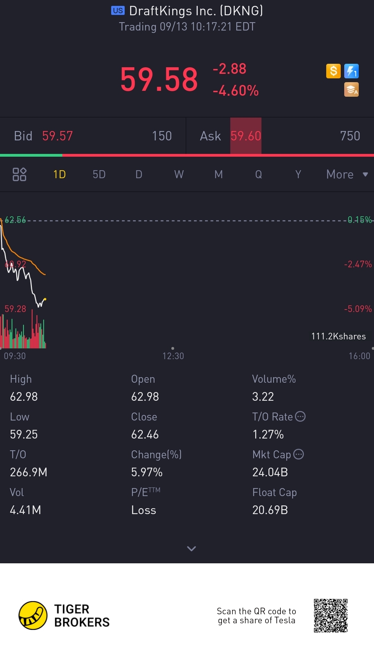Tap the Low value 59.25
The height and width of the screenshot is (668, 374).
[24, 434]
